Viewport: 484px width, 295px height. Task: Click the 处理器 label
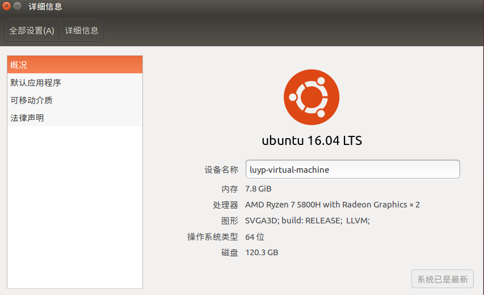[225, 205]
